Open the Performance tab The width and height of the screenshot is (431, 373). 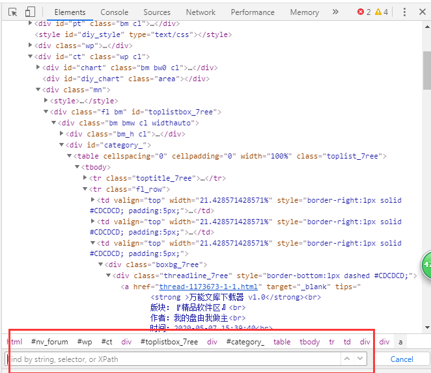tap(253, 12)
